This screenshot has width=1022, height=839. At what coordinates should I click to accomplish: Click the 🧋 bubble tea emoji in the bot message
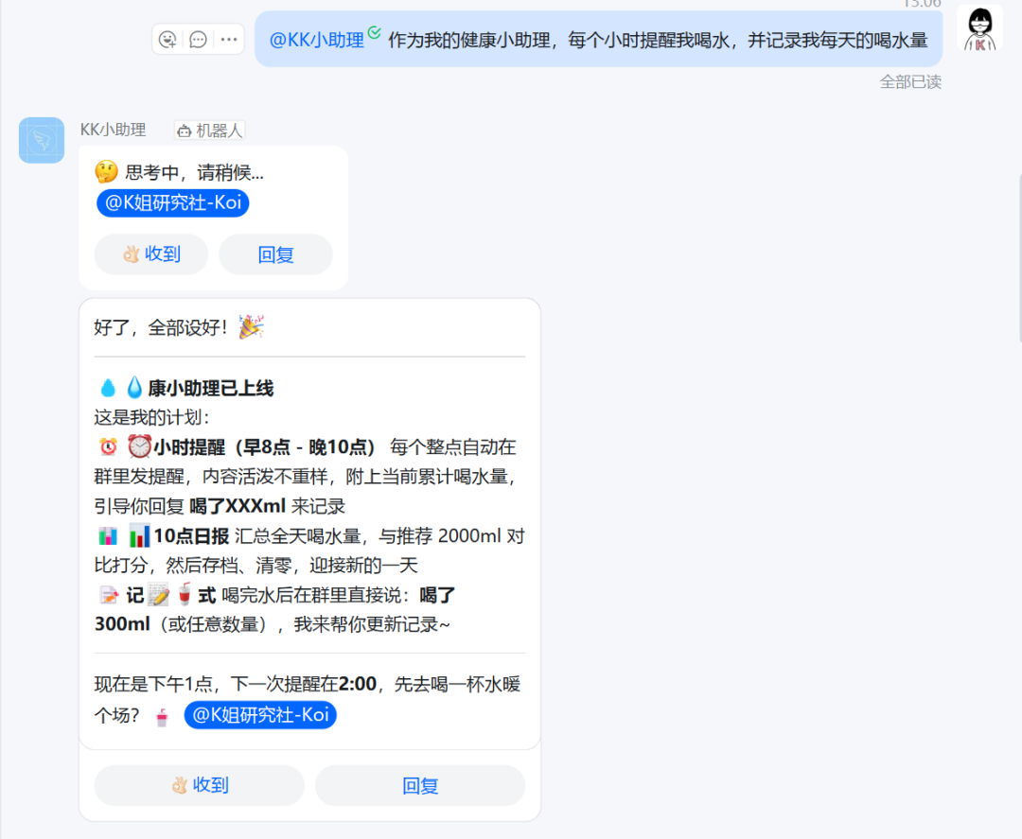point(161,717)
